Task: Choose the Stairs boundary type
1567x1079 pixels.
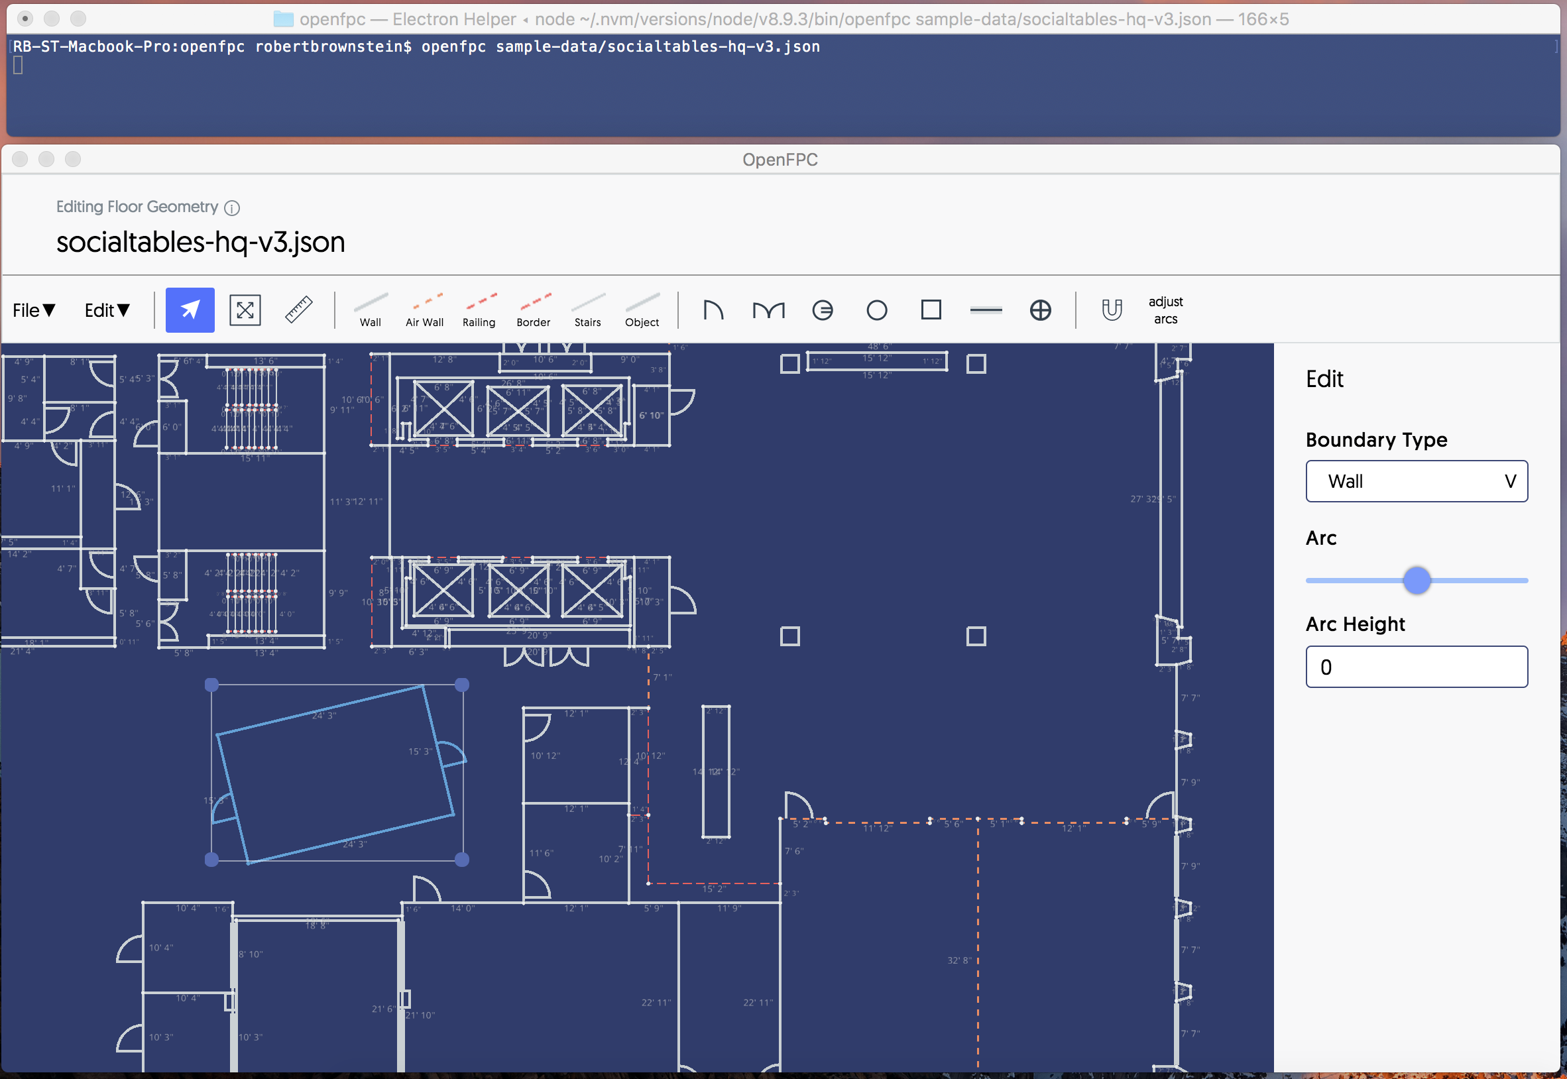Action: pos(587,310)
